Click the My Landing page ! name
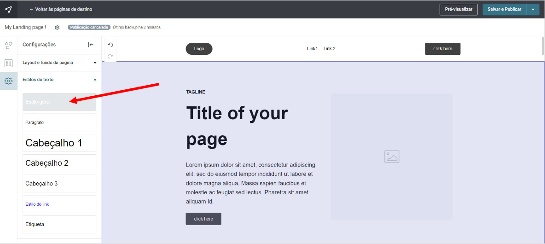This screenshot has width=545, height=244. [x=25, y=28]
